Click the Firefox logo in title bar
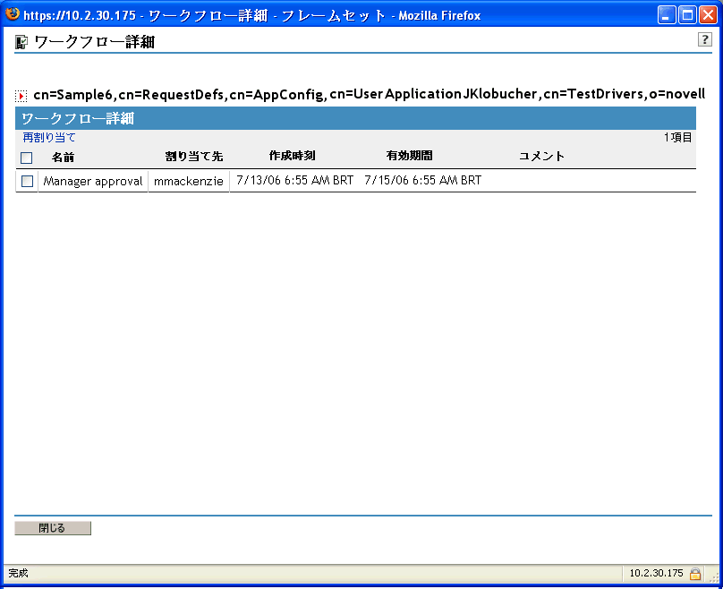Screen dimensions: 723x589 point(13,13)
